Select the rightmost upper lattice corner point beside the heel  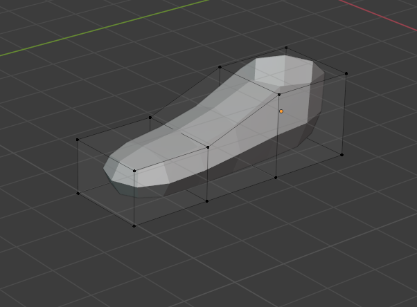point(346,73)
